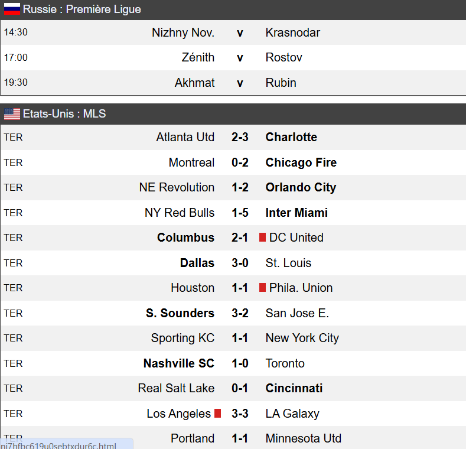
Task: Open the Nizhny Nov. v Krasnodar match
Action: [x=240, y=32]
